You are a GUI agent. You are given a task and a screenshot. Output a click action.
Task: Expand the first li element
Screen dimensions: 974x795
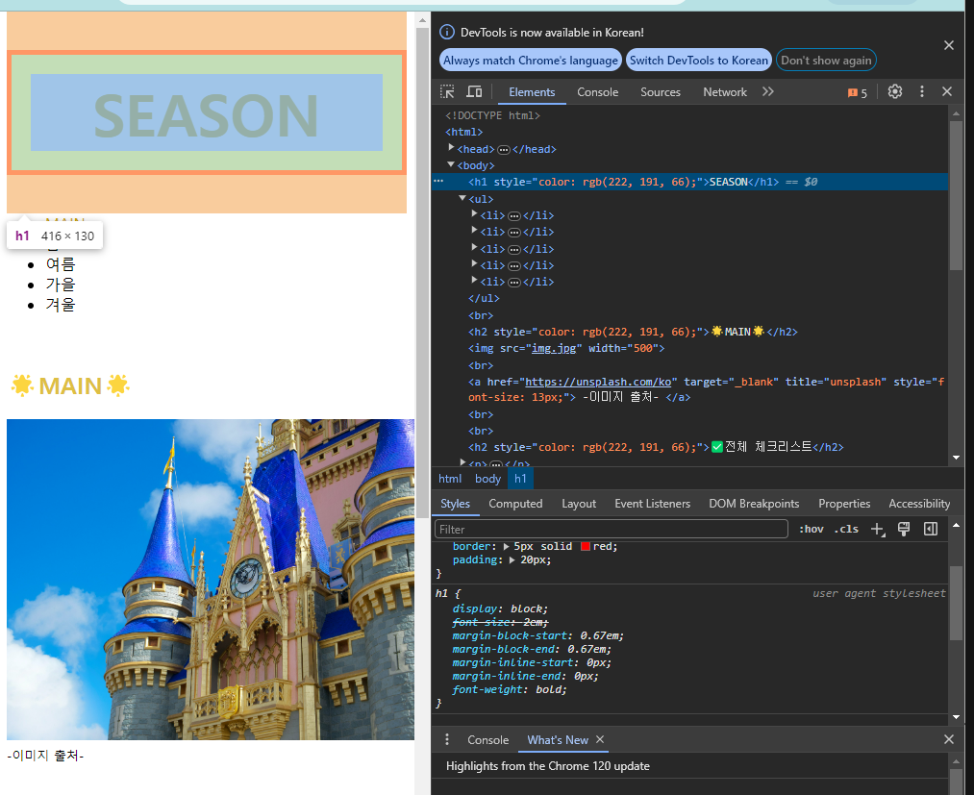click(x=474, y=214)
